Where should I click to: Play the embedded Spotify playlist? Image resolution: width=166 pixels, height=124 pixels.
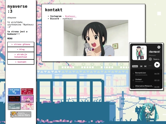tap(157, 65)
